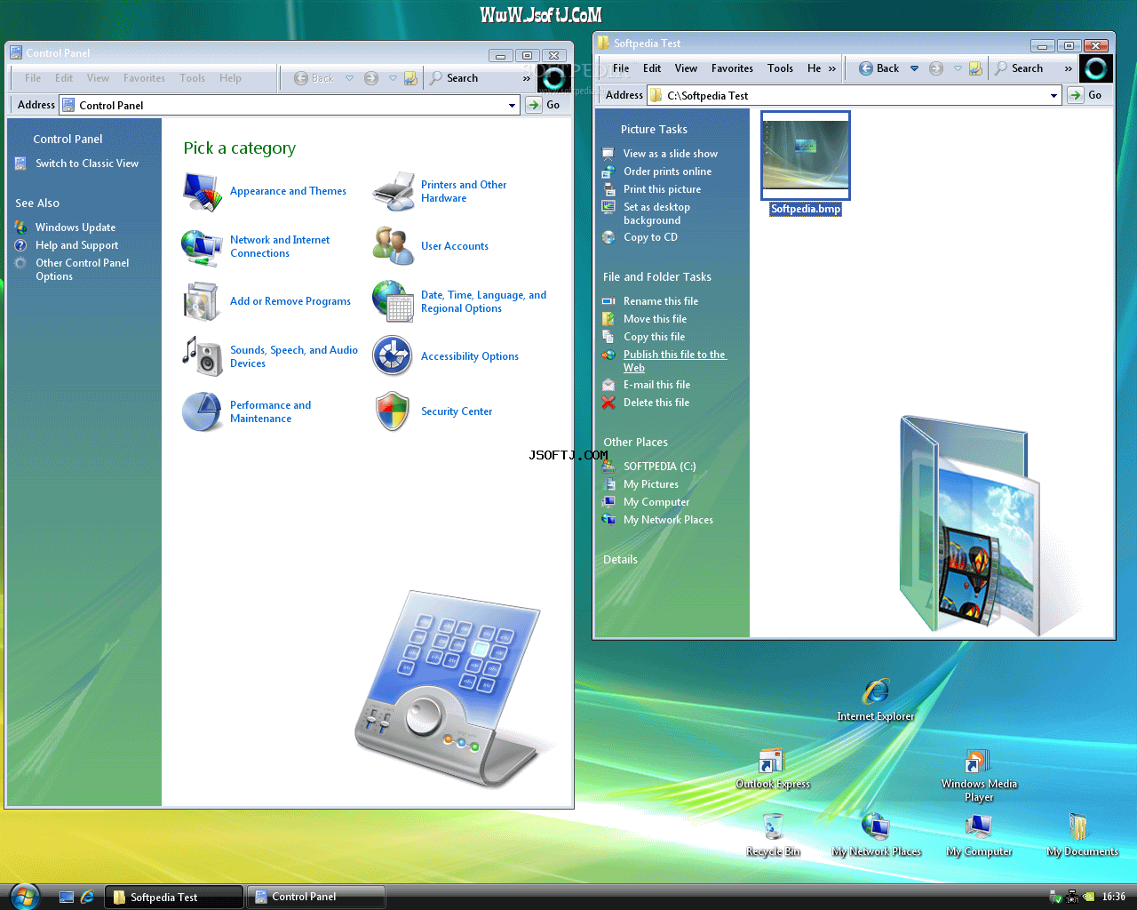
Task: Click Publish this file to the Web
Action: (x=674, y=361)
